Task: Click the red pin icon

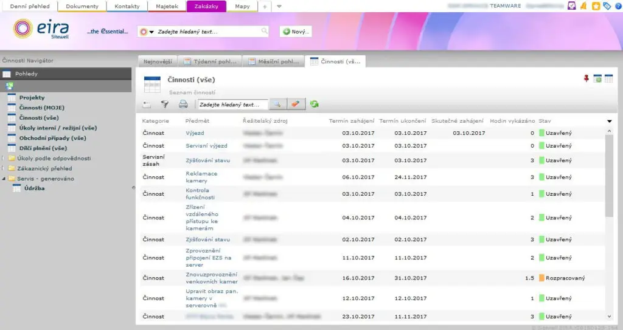Action: [586, 78]
